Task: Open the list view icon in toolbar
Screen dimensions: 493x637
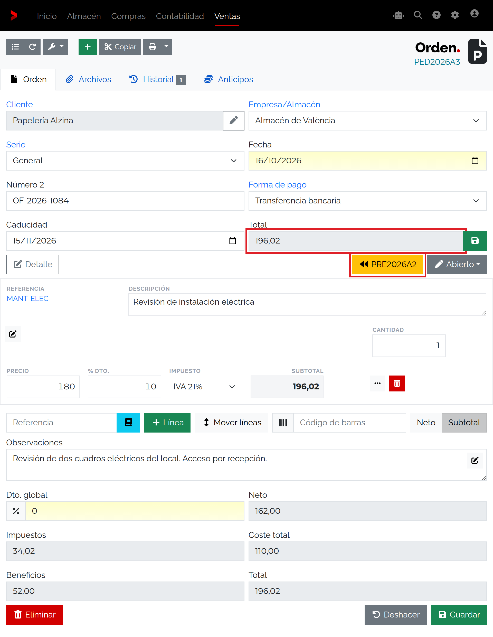Action: point(15,47)
